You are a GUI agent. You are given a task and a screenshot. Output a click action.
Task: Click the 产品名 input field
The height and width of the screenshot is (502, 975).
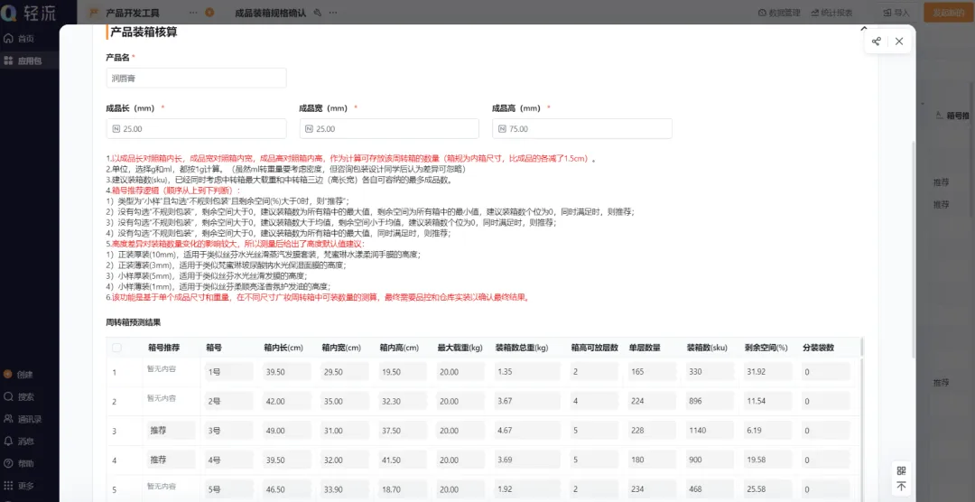coord(196,79)
